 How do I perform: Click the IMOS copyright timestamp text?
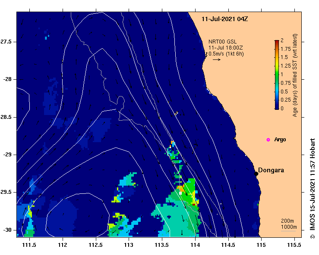pyautogui.click(x=312, y=189)
